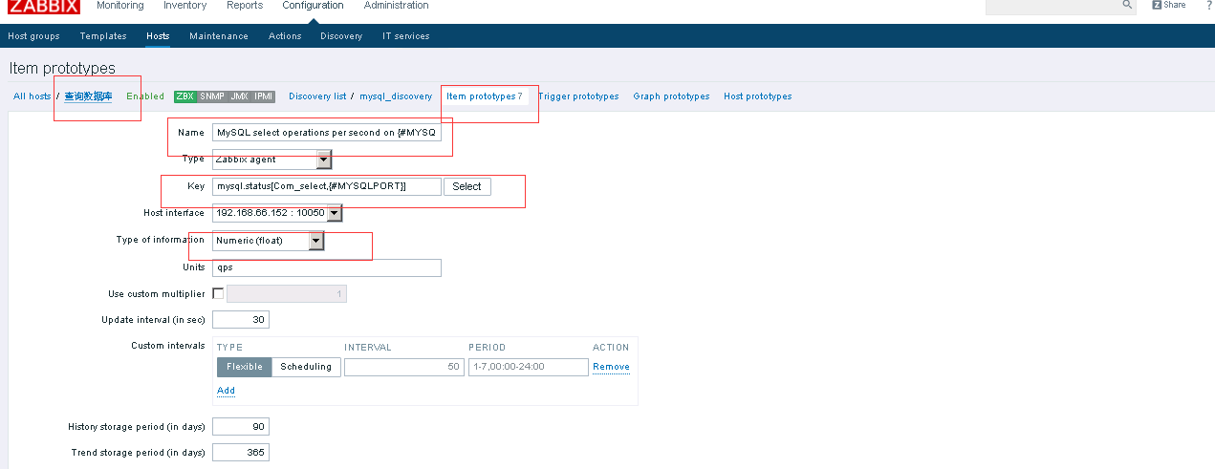Open the Host prototypes link
This screenshot has width=1215, height=469.
[x=758, y=96]
